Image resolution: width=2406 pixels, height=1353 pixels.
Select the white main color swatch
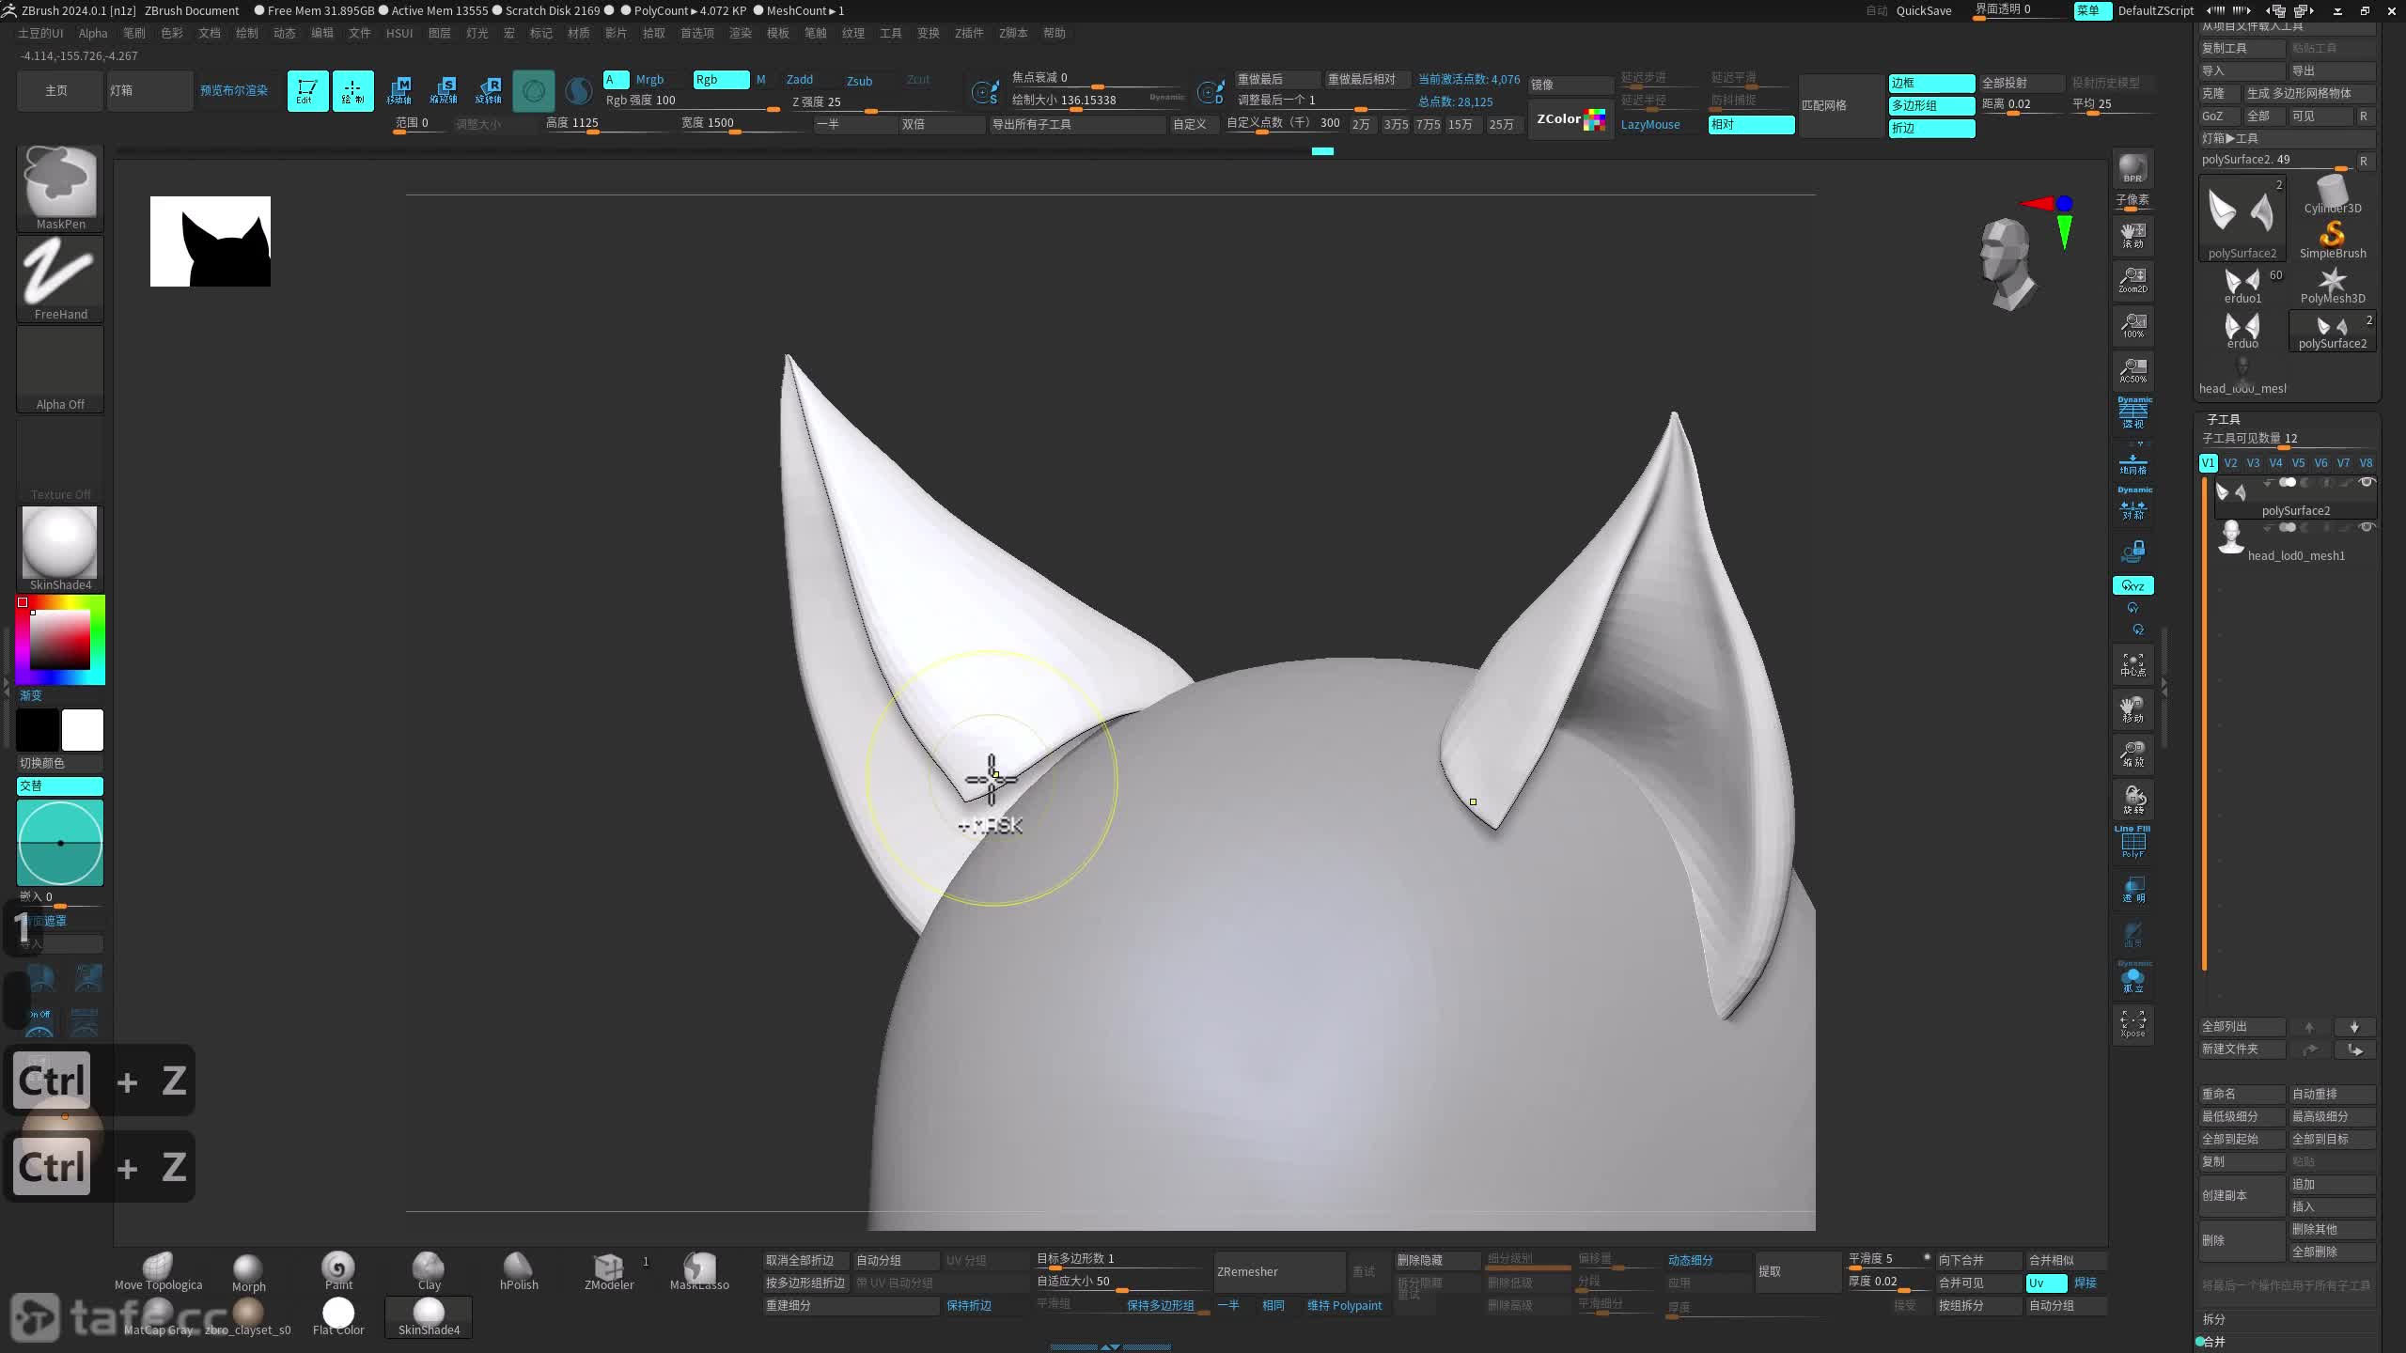[83, 730]
